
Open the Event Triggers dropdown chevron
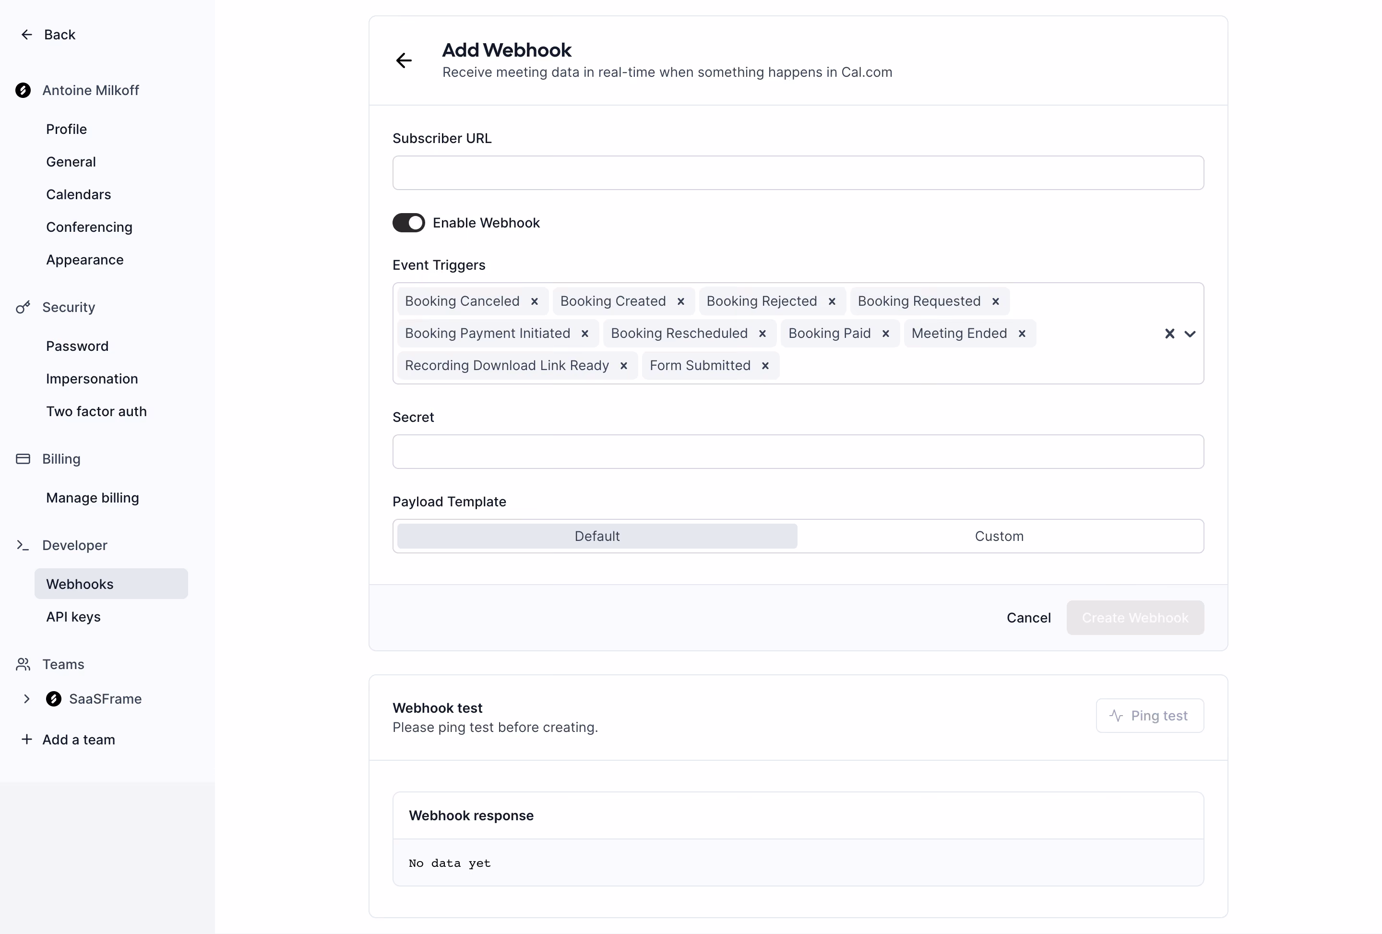(x=1190, y=334)
